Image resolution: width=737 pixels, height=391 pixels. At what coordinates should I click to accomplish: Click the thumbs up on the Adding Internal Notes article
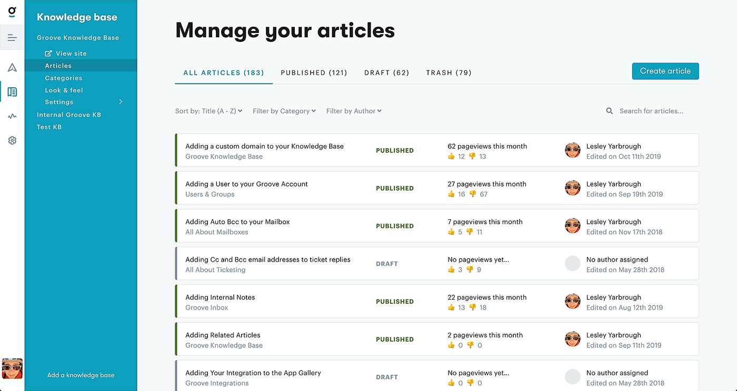click(452, 307)
